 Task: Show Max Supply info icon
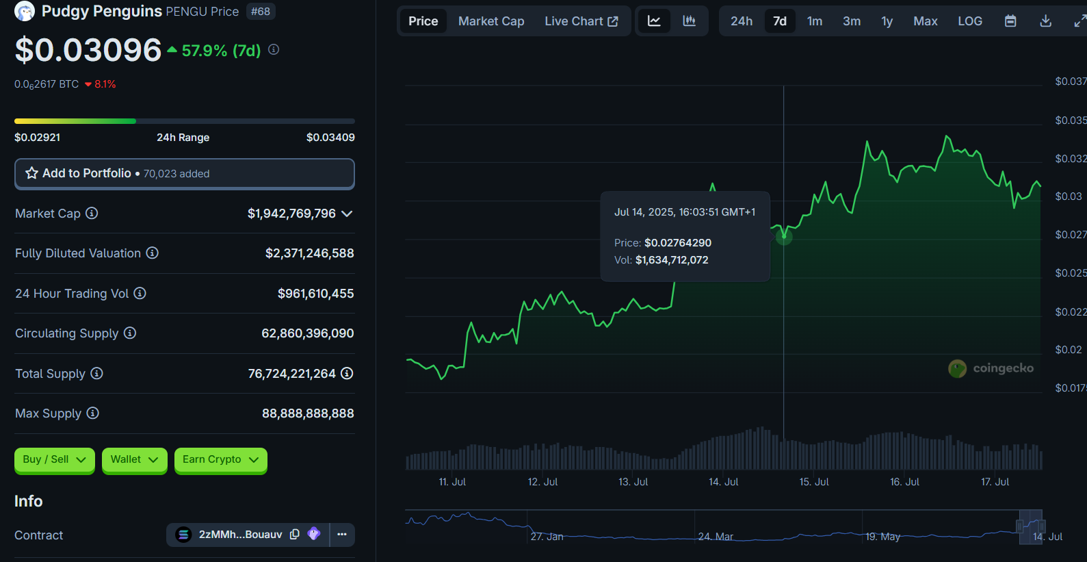click(93, 413)
